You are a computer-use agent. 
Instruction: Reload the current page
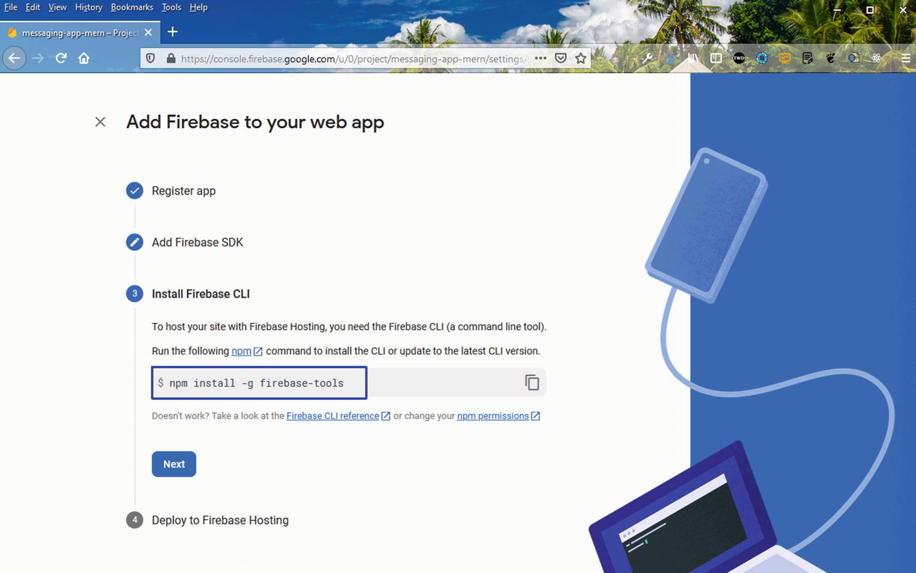pyautogui.click(x=61, y=58)
